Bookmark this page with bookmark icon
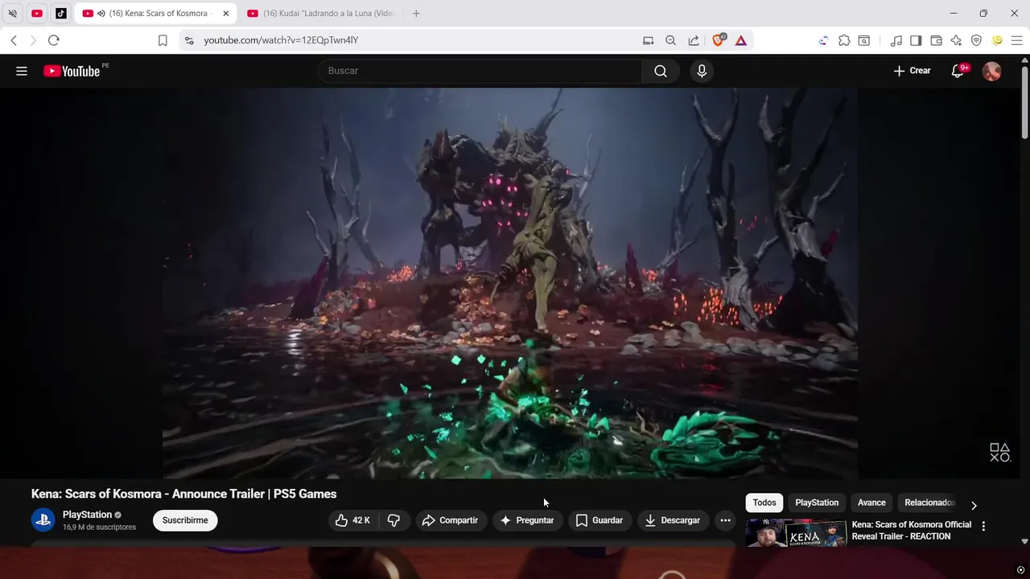Viewport: 1030px width, 579px height. coord(163,40)
